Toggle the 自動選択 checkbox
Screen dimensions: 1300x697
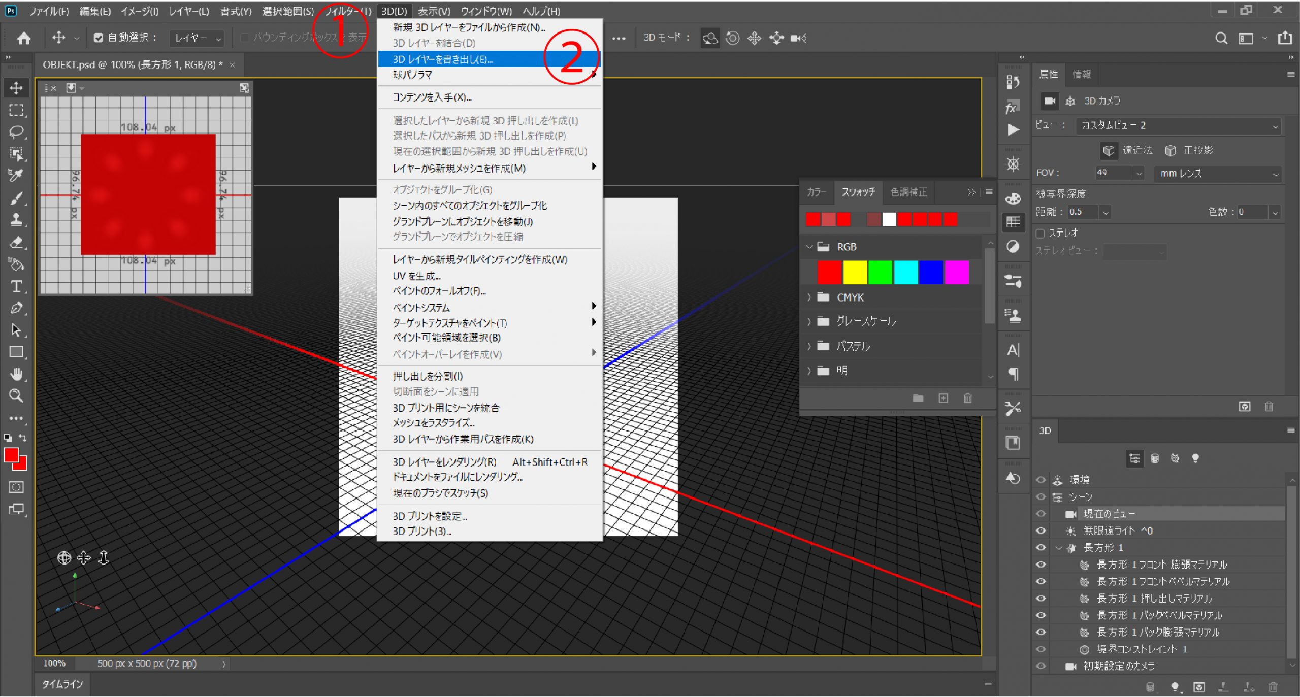[x=99, y=38]
